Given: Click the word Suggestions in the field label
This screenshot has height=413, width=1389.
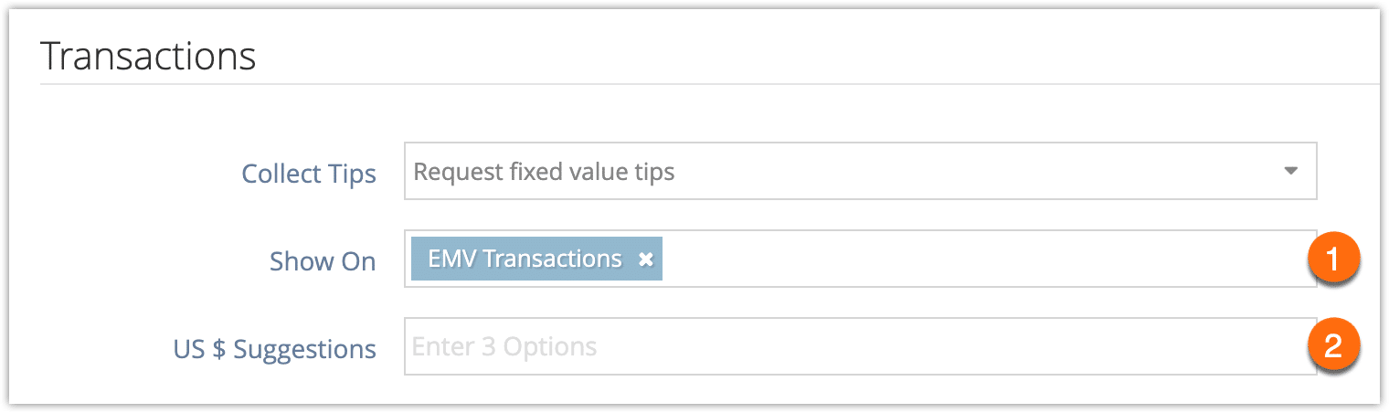Looking at the screenshot, I should pos(305,349).
